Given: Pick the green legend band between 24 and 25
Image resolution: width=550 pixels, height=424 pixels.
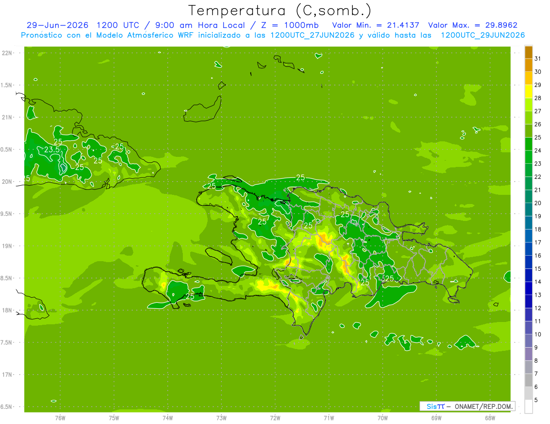Looking at the screenshot, I should 528,144.
